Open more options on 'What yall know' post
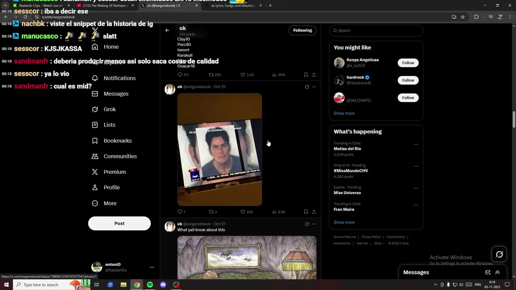 pos(314,224)
